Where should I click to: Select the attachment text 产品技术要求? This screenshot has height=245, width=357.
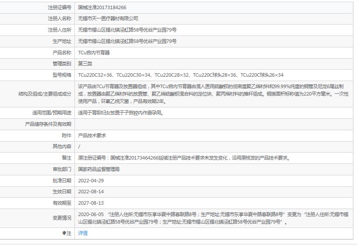(92, 135)
